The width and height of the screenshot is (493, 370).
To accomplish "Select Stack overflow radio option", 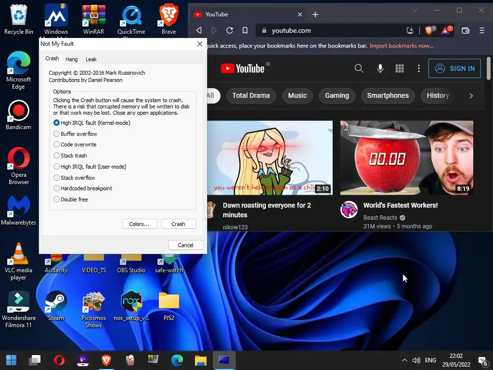I will click(74, 177).
